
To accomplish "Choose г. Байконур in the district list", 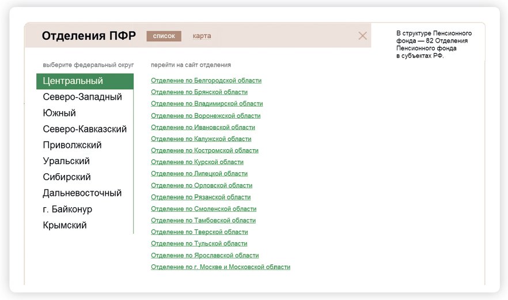I will (x=67, y=209).
